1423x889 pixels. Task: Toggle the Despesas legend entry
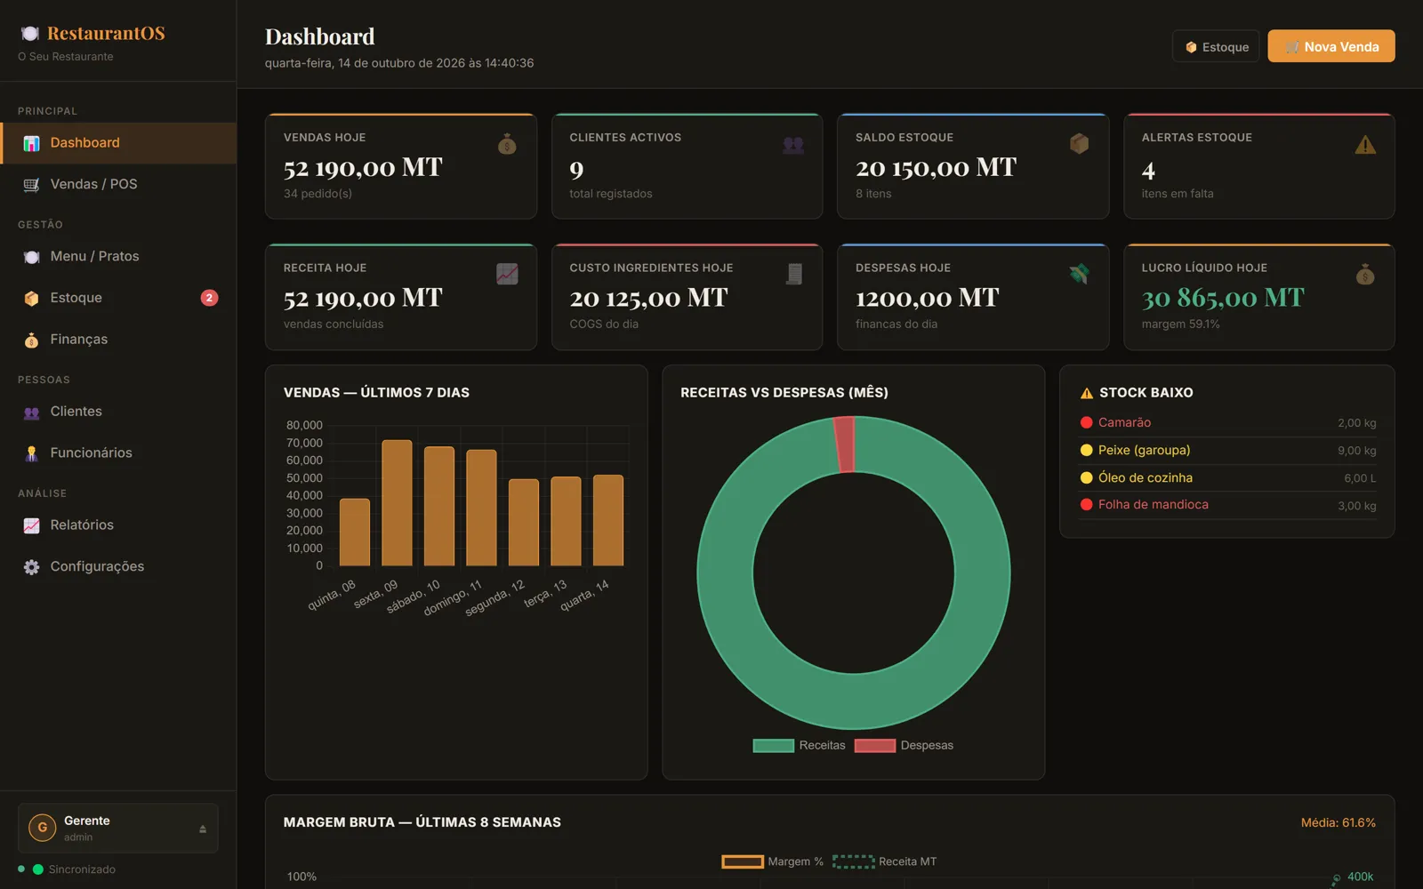pyautogui.click(x=904, y=746)
